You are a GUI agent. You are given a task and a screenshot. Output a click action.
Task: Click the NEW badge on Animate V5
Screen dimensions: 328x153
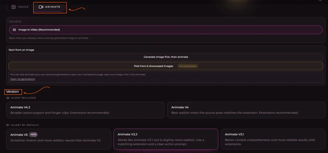pos(33,135)
